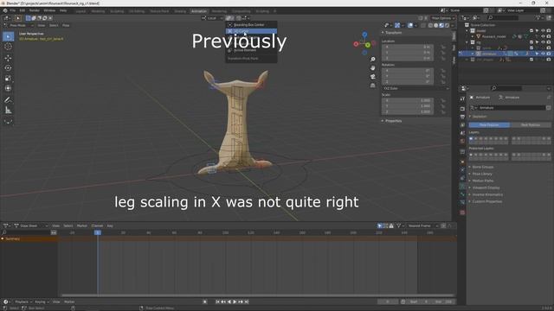Choose the Move tool

pos(8,58)
